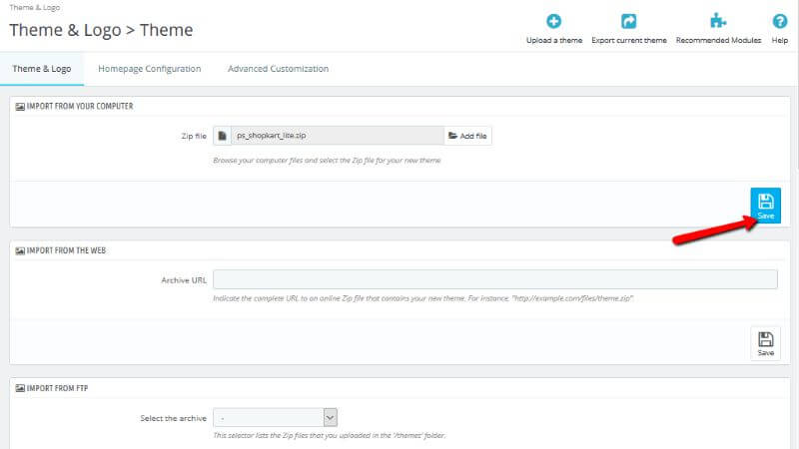Open the Advanced Customization tab

pos(278,69)
